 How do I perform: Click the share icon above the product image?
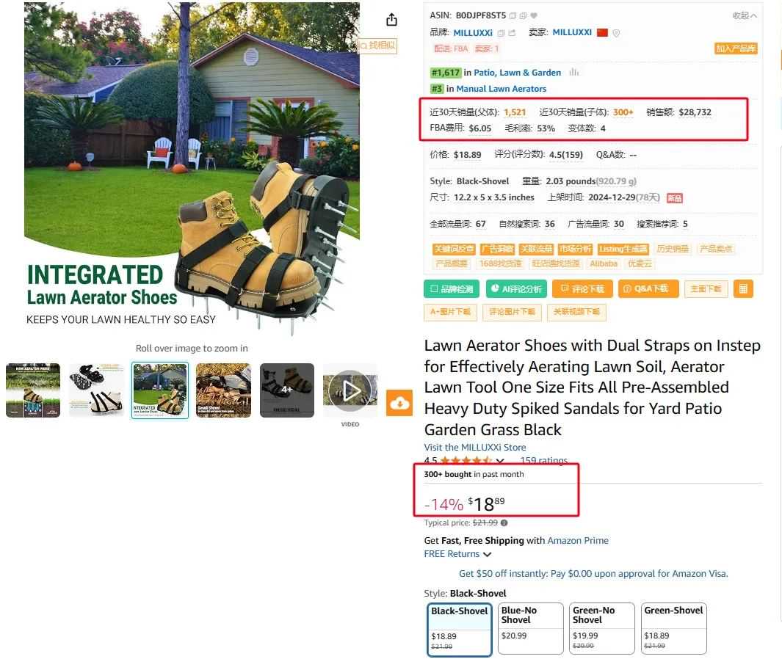391,19
